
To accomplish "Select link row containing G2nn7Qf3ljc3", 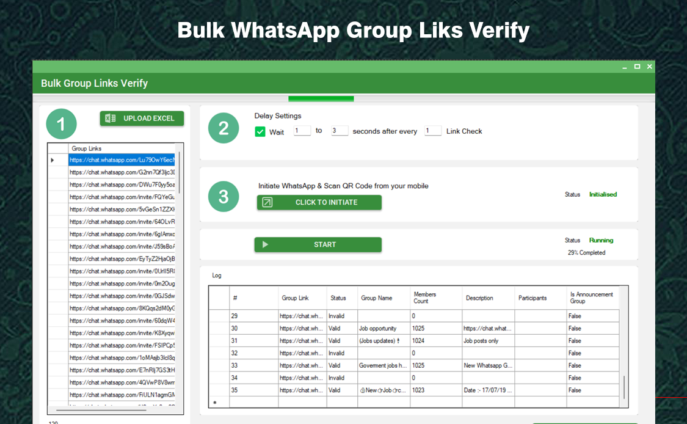I will [x=122, y=172].
